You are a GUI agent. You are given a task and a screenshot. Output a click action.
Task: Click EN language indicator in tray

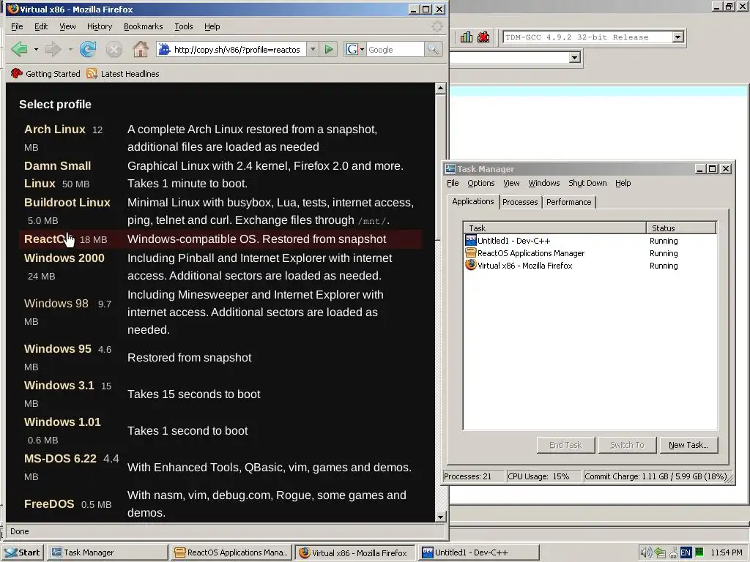[685, 552]
